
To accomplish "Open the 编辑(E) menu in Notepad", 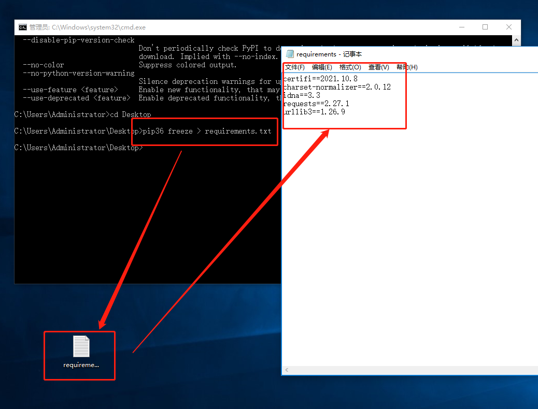I will [322, 67].
